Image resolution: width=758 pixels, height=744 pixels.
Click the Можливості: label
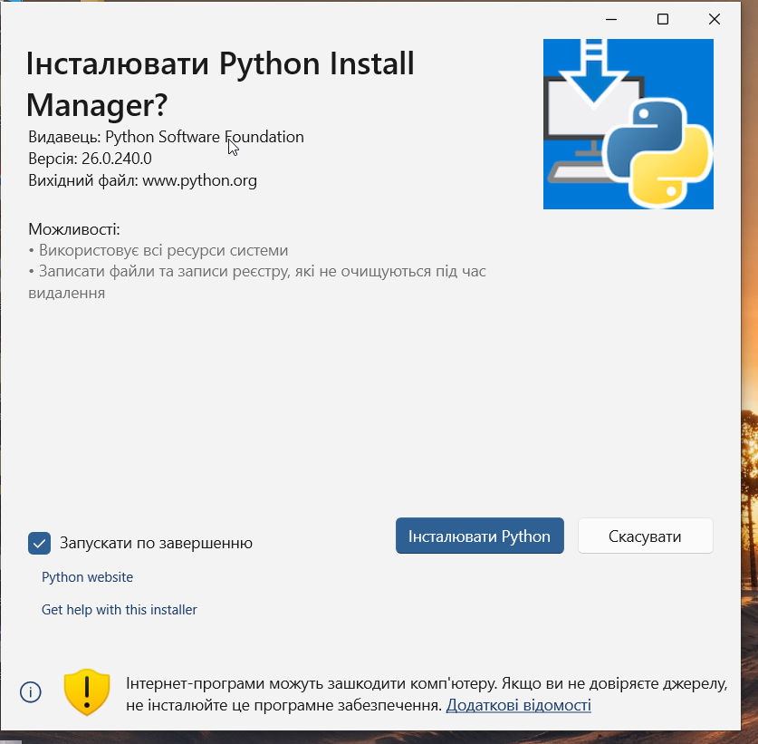pyautogui.click(x=74, y=228)
